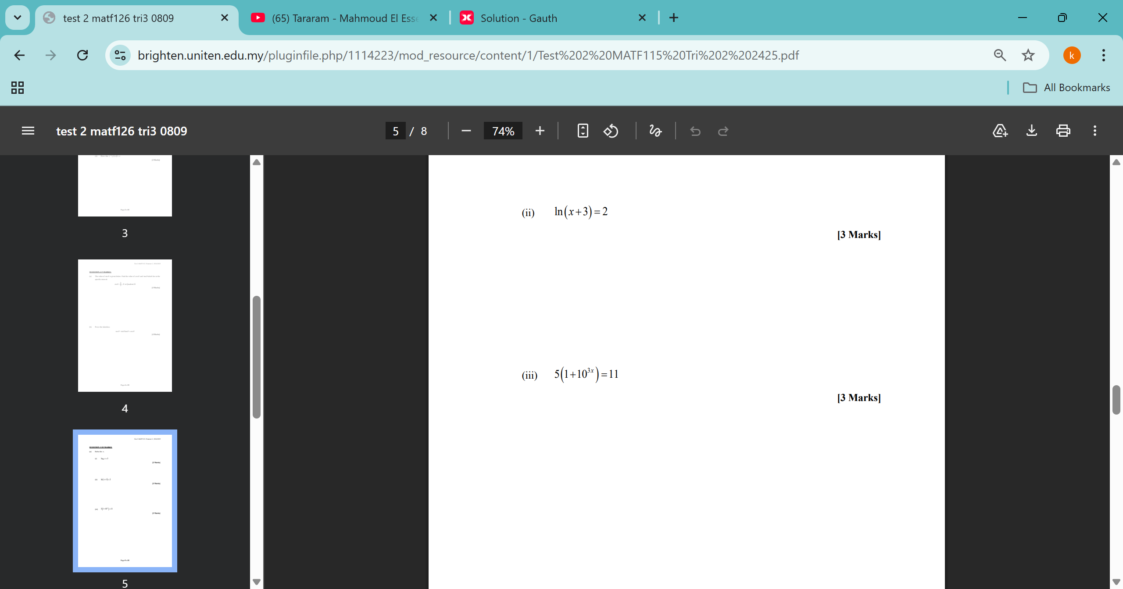
Task: Select the page 4 thumbnail
Action: 125,326
